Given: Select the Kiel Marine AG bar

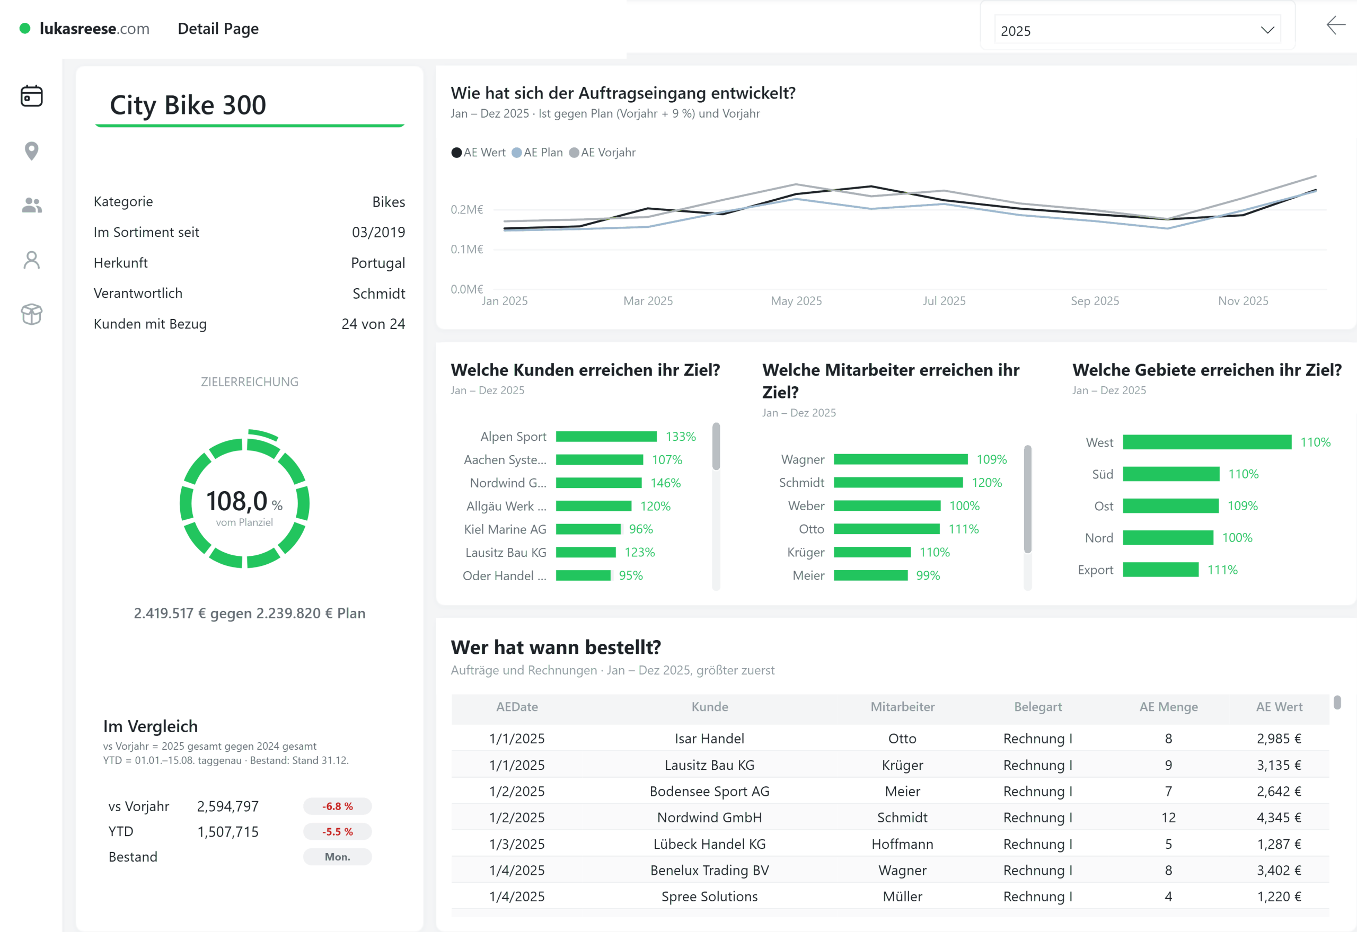Looking at the screenshot, I should [588, 529].
